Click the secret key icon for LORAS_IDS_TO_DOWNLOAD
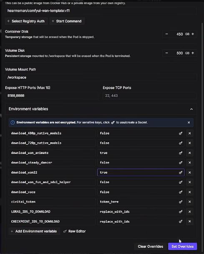Screen dimensions: 204x254 pos(180,212)
